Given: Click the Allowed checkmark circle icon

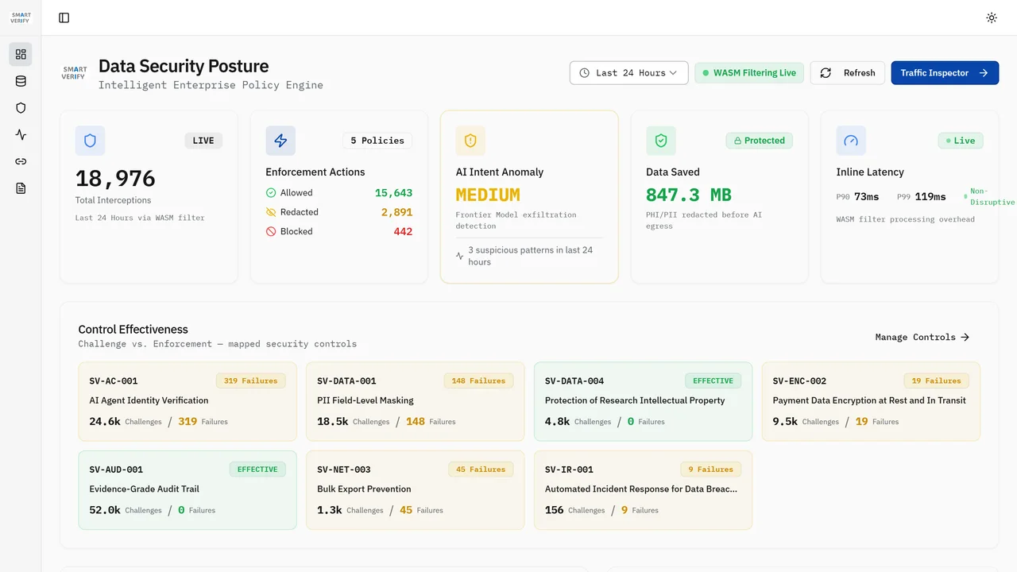Looking at the screenshot, I should (x=271, y=192).
